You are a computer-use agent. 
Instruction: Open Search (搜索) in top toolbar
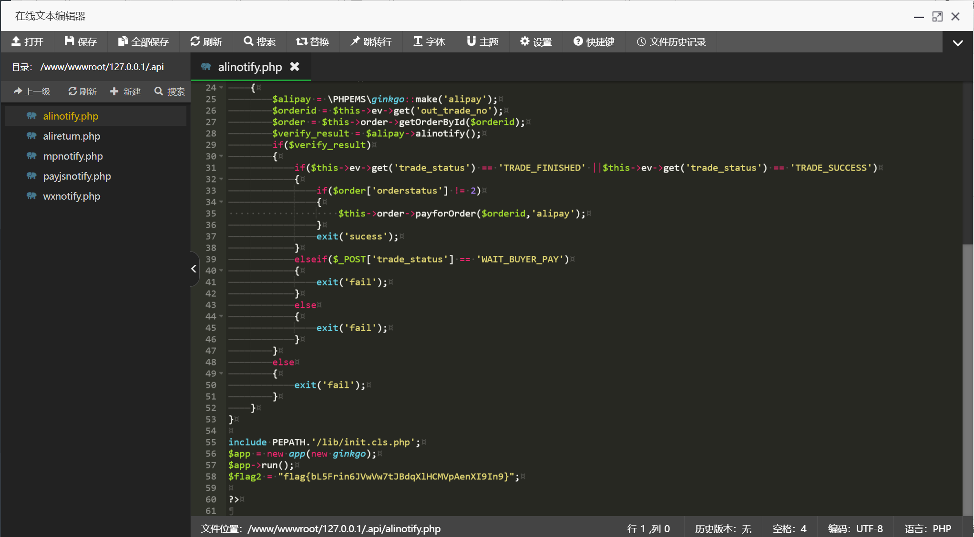point(259,42)
